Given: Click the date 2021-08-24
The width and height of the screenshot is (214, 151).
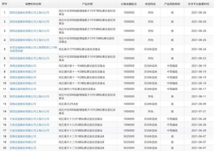Looking at the screenshot, I should click(199, 49).
